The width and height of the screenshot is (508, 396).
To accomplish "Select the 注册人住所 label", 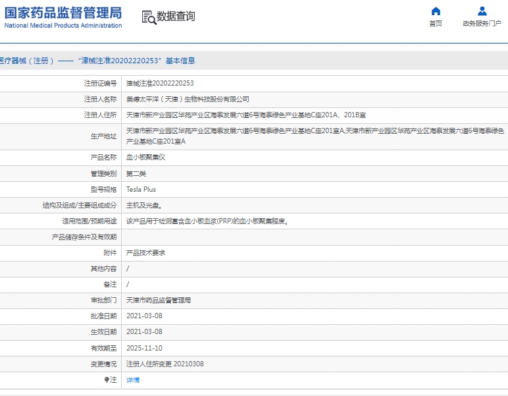I will tap(101, 115).
